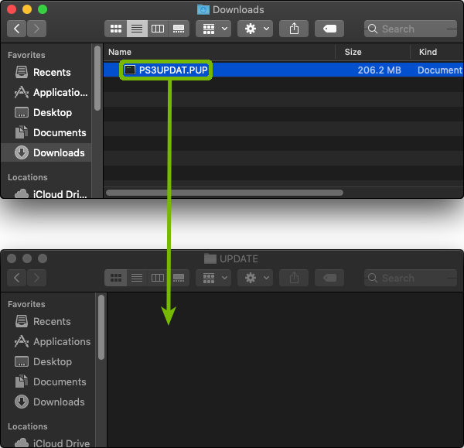The width and height of the screenshot is (464, 448).
Task: Click the 206.2 MB size cell
Action: 379,70
